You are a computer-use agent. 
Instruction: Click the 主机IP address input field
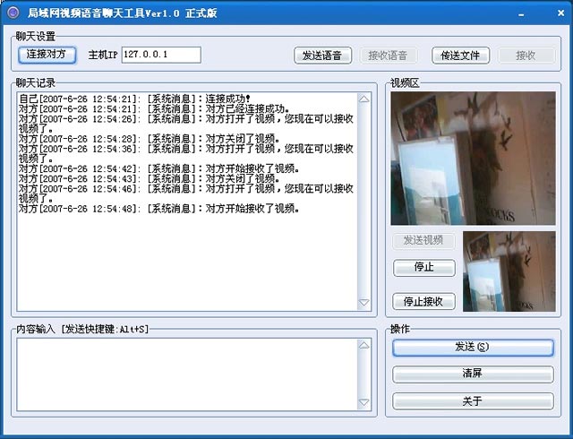point(161,55)
